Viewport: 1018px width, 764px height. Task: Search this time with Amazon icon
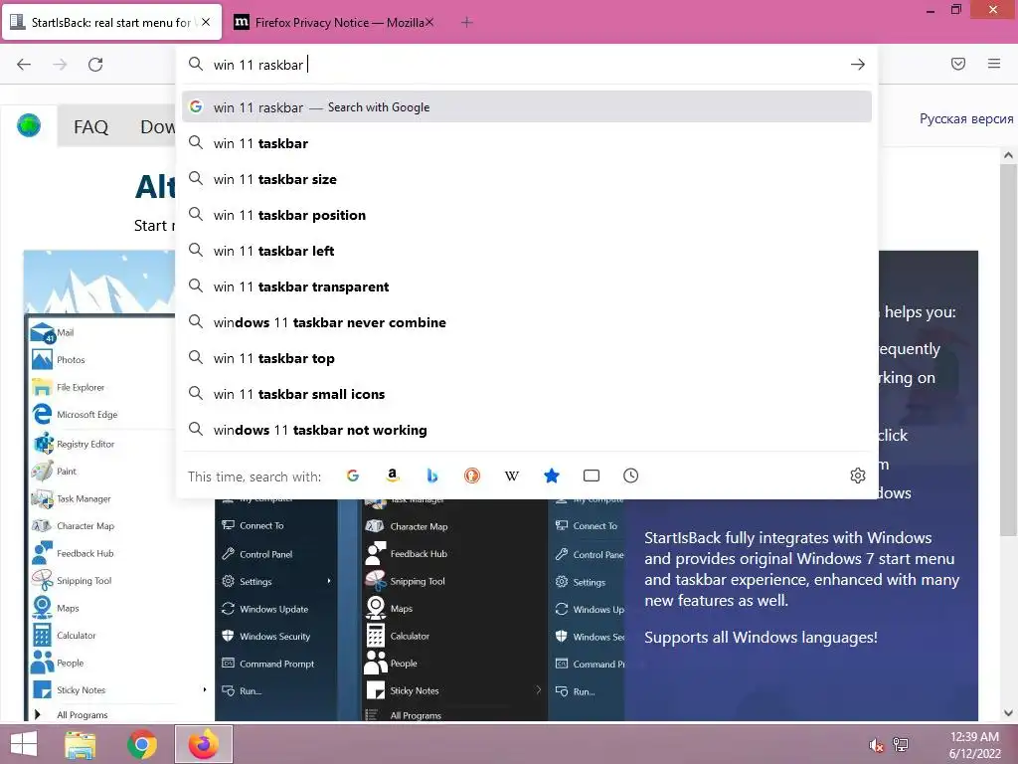pyautogui.click(x=392, y=476)
